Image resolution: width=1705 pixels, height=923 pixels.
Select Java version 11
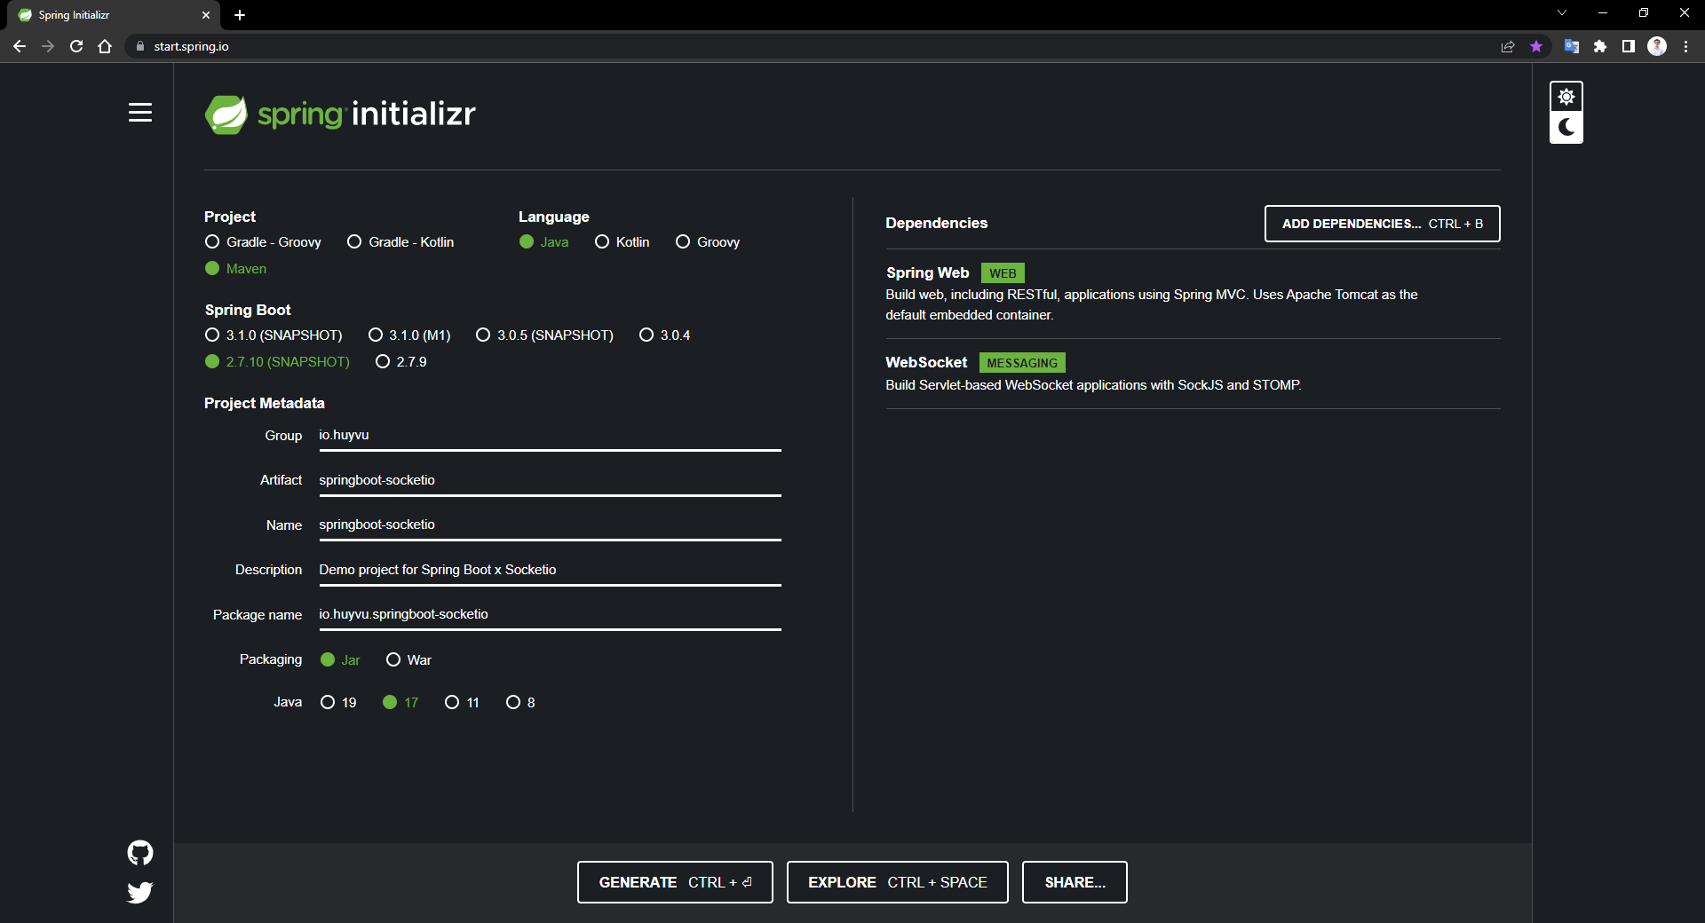[462, 703]
